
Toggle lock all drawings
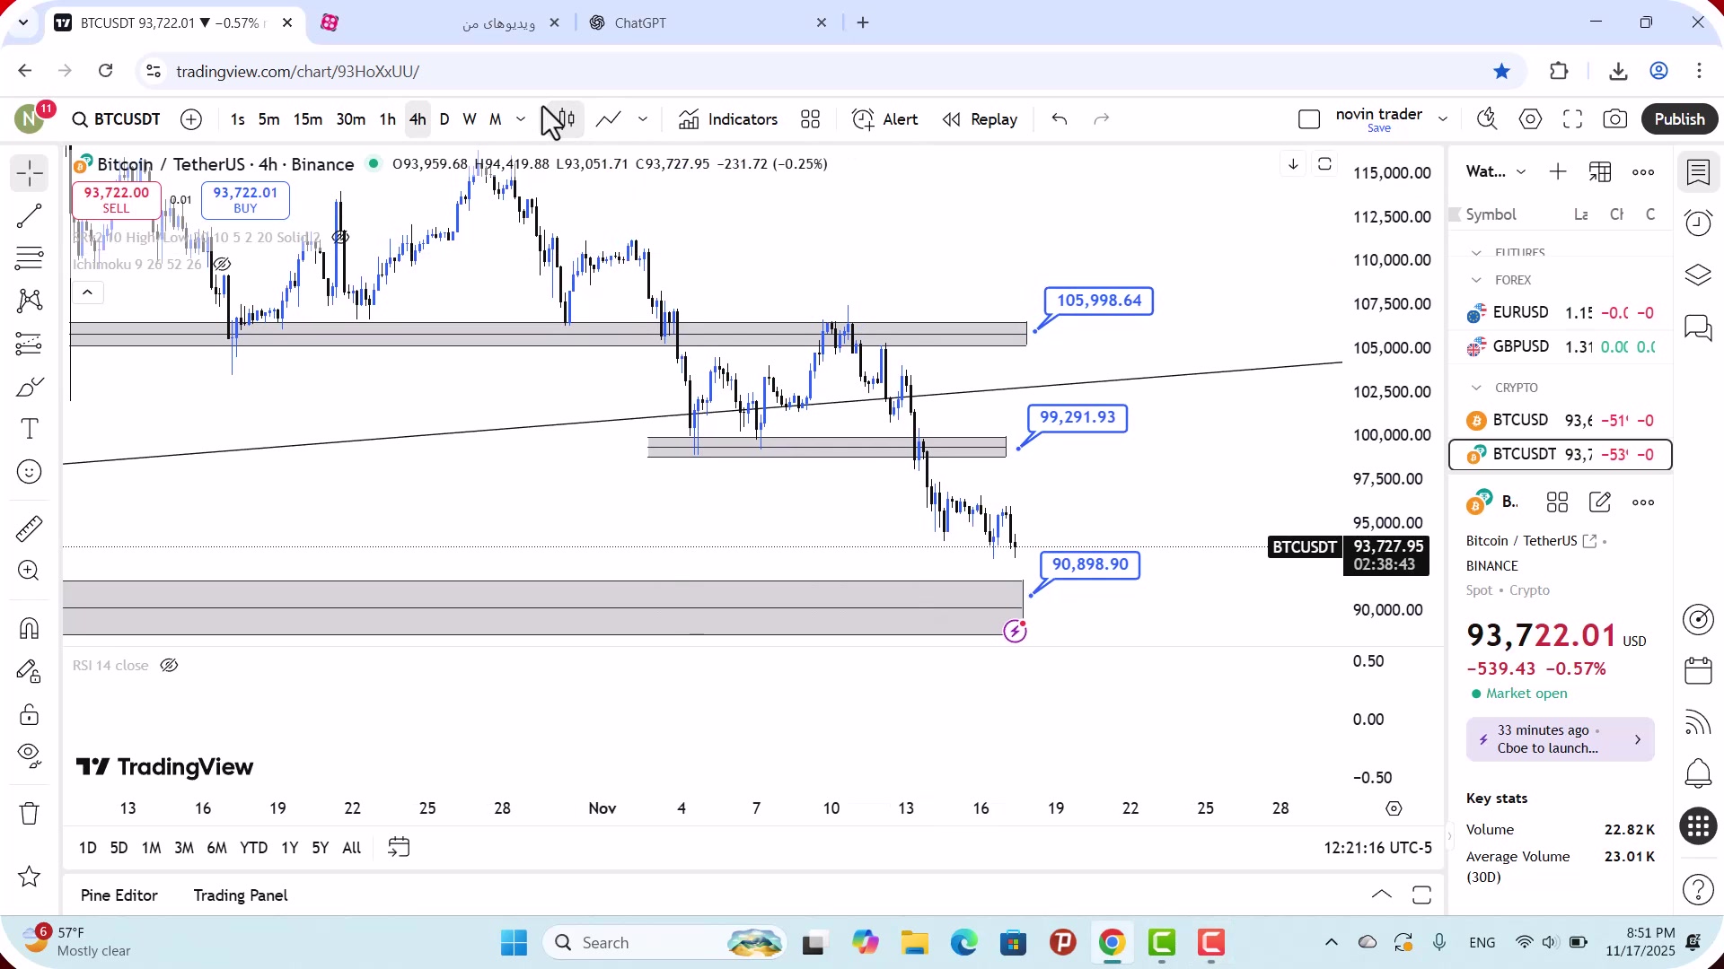[30, 714]
